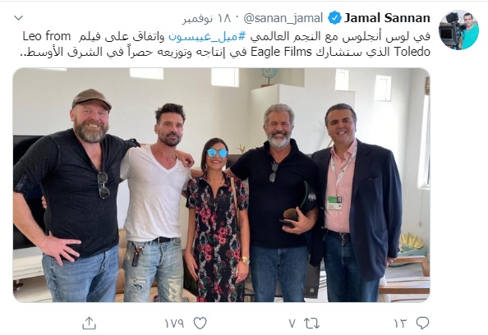Retweet using the retweet arrows icon
The height and width of the screenshot is (335, 488).
pos(311,324)
